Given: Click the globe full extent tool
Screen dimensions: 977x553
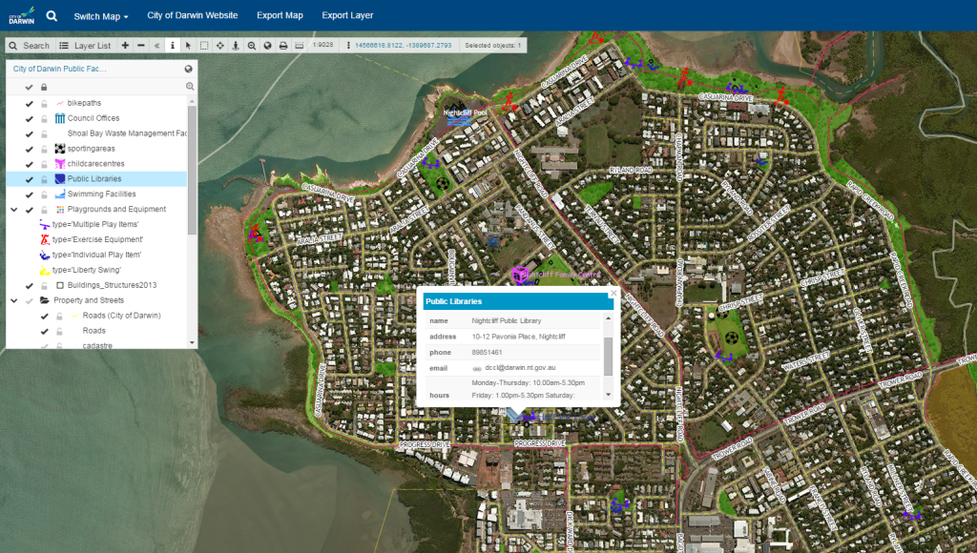Looking at the screenshot, I should 267,46.
